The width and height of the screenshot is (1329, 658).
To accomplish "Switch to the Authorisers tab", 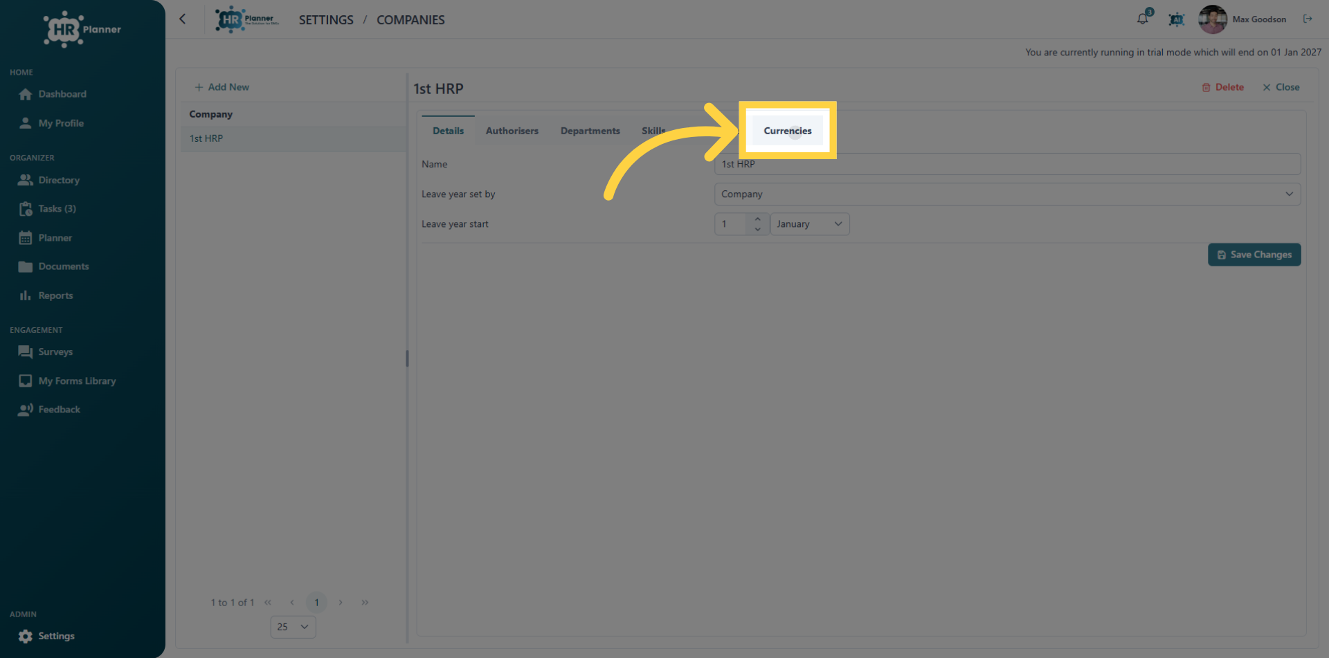I will pos(512,131).
